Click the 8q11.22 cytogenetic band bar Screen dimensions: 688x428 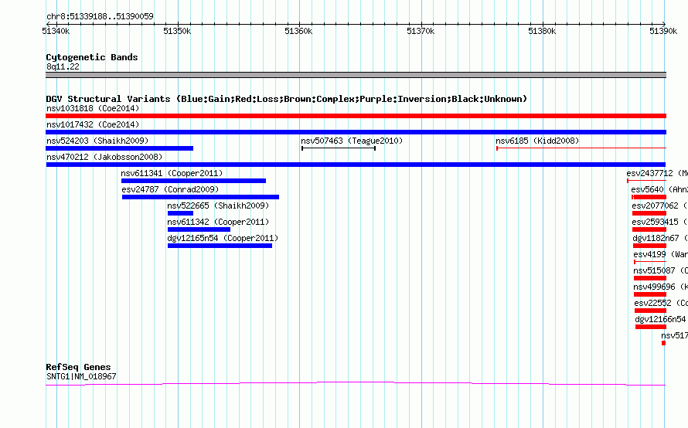(356, 75)
